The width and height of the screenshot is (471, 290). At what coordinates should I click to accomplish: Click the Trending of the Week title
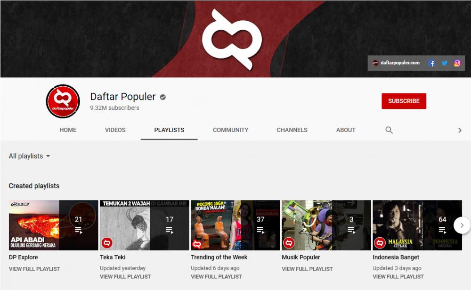pos(219,257)
